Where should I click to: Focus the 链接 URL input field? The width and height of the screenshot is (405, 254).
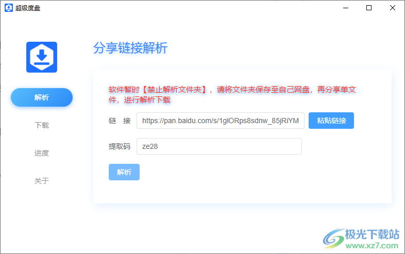point(221,121)
